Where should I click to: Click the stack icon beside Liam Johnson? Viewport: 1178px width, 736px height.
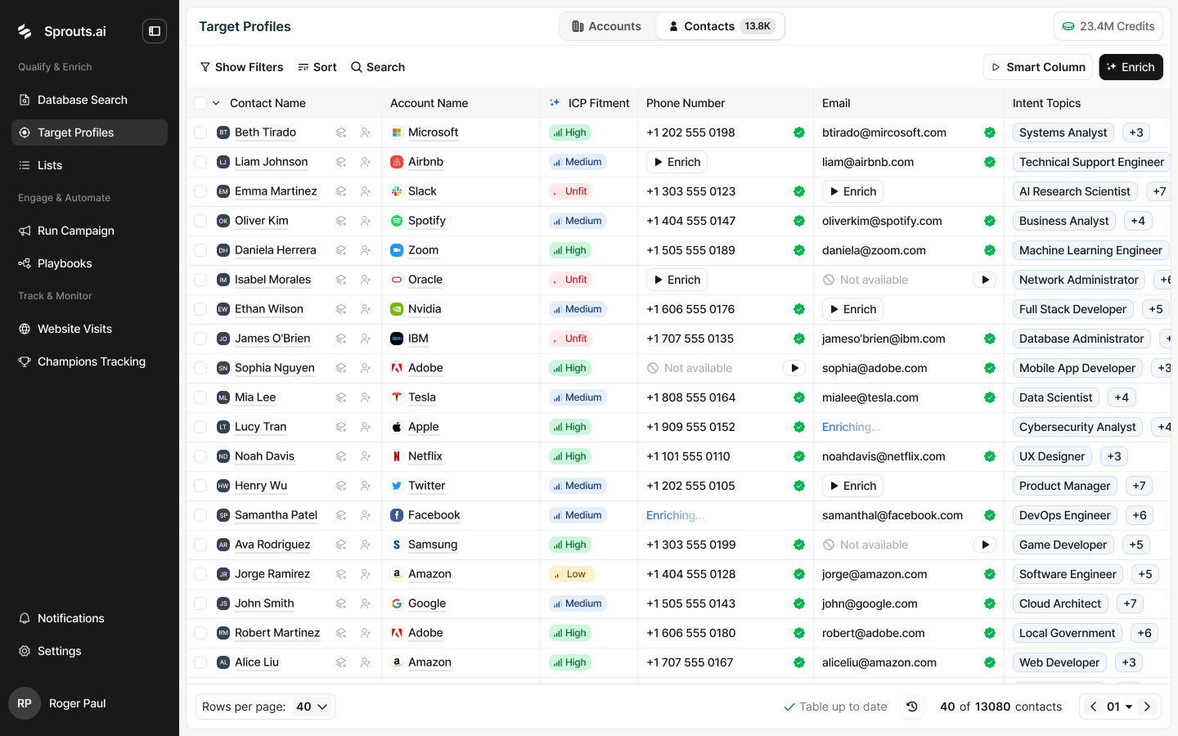tap(341, 162)
